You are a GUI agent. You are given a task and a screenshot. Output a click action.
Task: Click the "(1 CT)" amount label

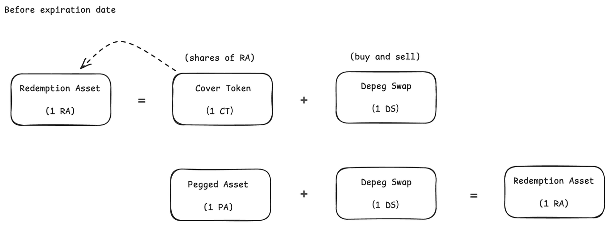(x=219, y=111)
